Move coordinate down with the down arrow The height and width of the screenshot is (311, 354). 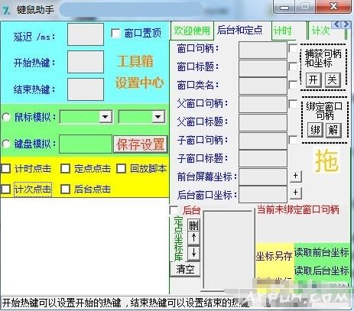[x=193, y=253]
